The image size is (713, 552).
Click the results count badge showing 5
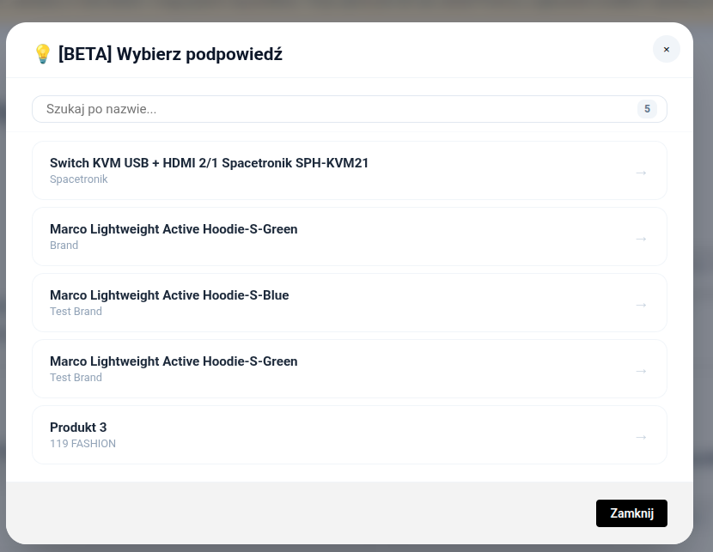pyautogui.click(x=647, y=109)
